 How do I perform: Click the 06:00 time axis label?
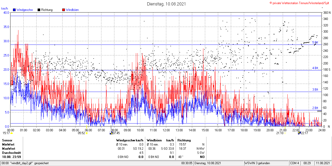tap(88, 130)
